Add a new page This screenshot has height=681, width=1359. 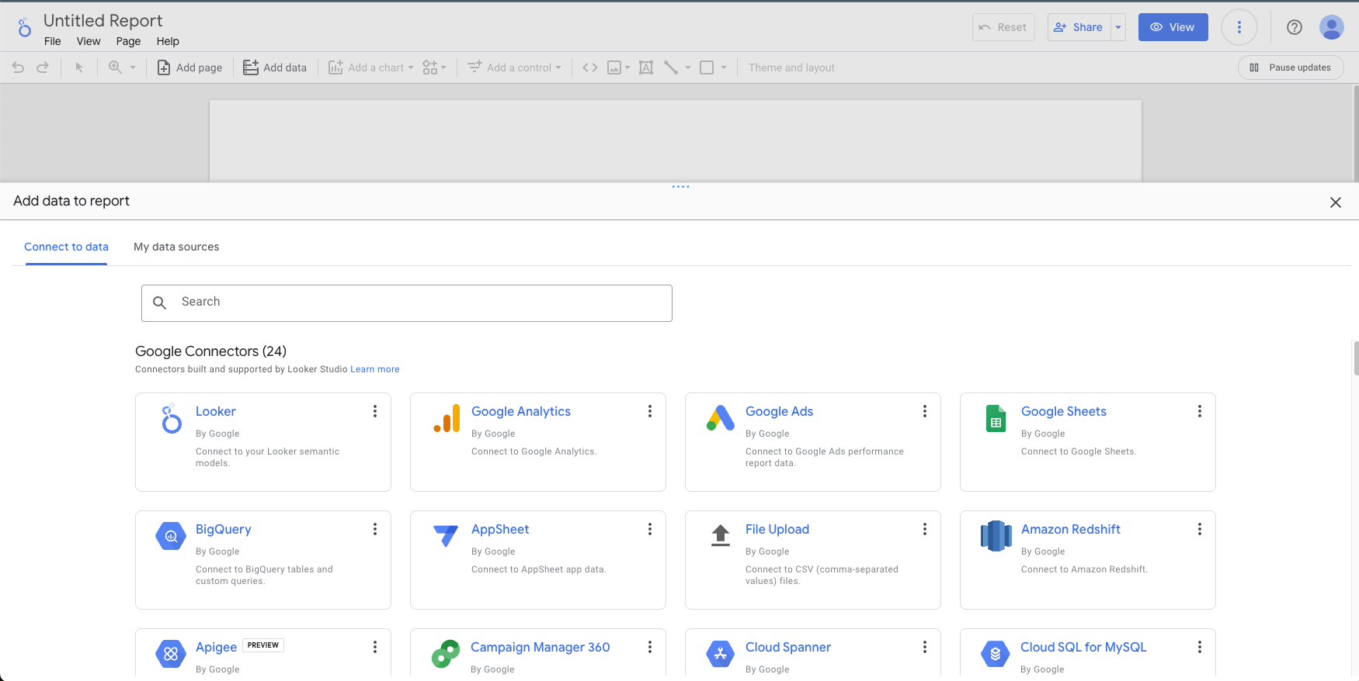[x=189, y=67]
